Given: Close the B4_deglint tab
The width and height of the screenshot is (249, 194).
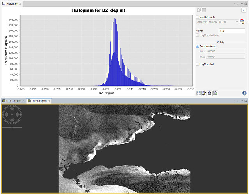Looking at the screenshot, I should [23, 101].
